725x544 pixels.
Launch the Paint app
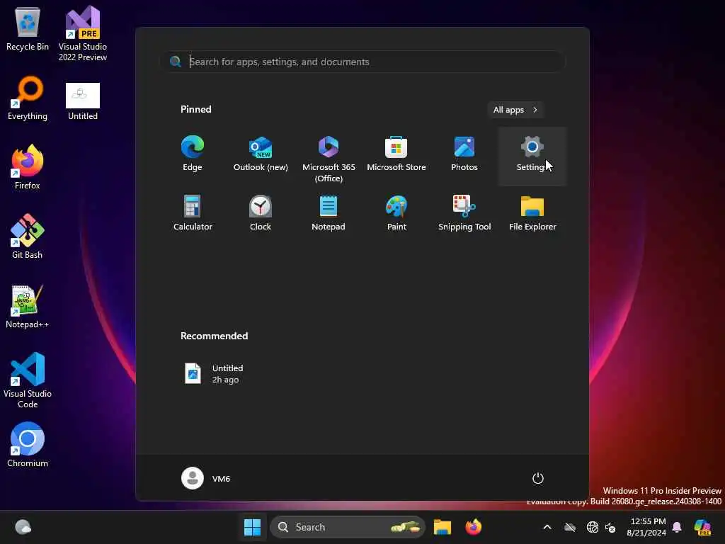tap(396, 212)
